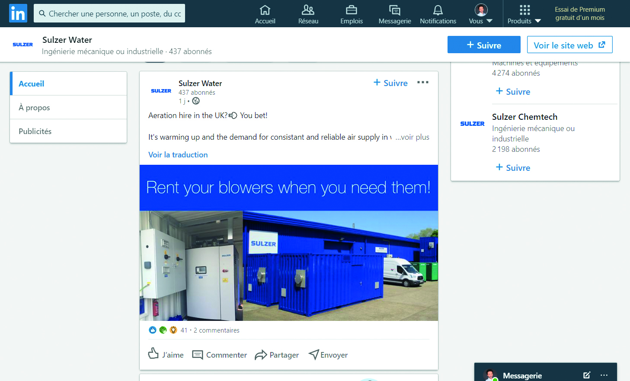This screenshot has height=381, width=630.
Task: Click the Sulzer logo beside the post author
Action: pyautogui.click(x=161, y=91)
